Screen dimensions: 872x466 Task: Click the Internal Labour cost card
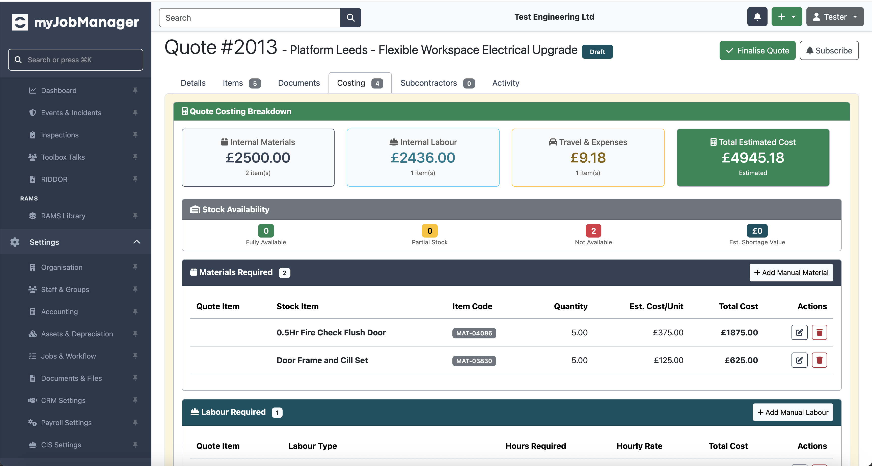tap(423, 157)
